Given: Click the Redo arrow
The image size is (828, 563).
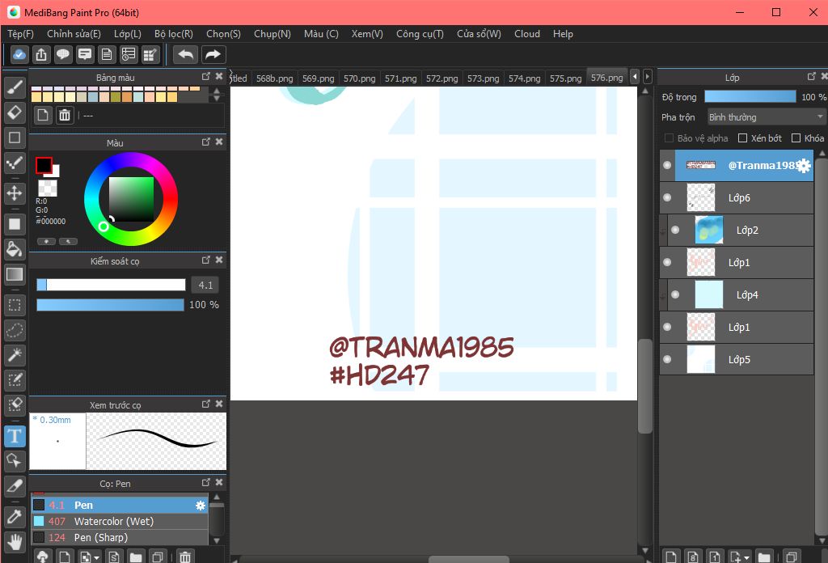Looking at the screenshot, I should click(213, 54).
